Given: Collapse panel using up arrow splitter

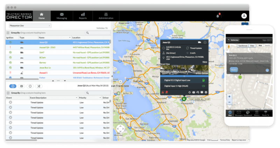Looking at the screenshot, I should point(53,81).
